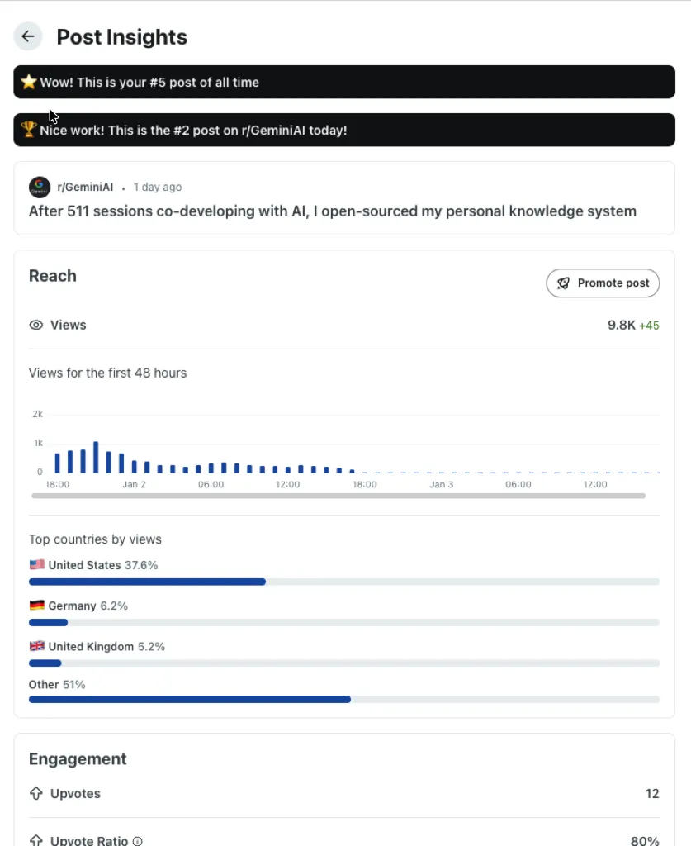Click the megaphone icon inside Promote post
This screenshot has height=846, width=691.
click(x=564, y=283)
